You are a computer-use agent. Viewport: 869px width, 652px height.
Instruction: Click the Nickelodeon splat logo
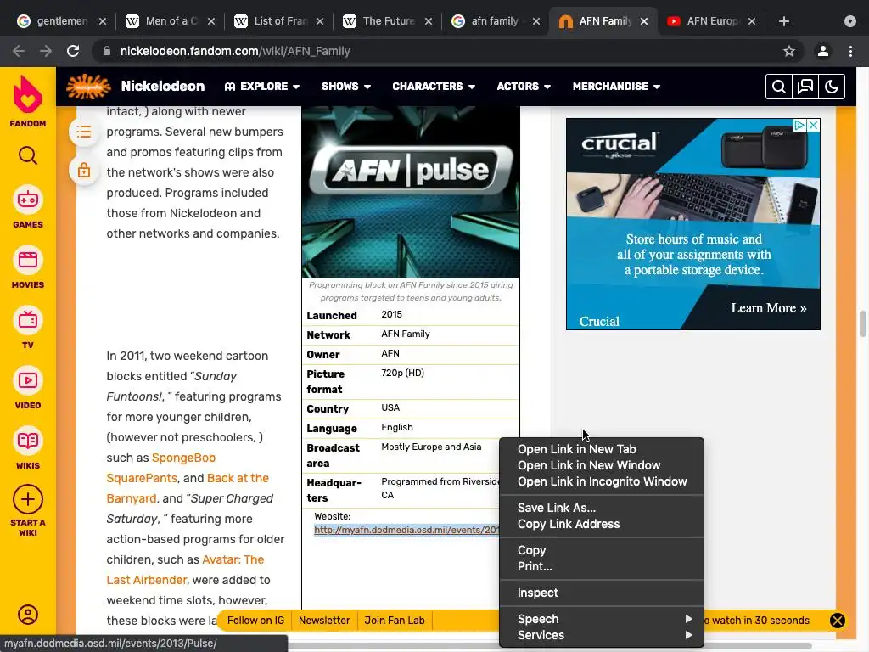[88, 87]
